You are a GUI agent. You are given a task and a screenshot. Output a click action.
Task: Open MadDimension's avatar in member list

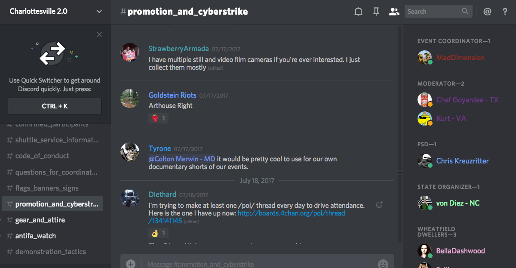click(424, 58)
